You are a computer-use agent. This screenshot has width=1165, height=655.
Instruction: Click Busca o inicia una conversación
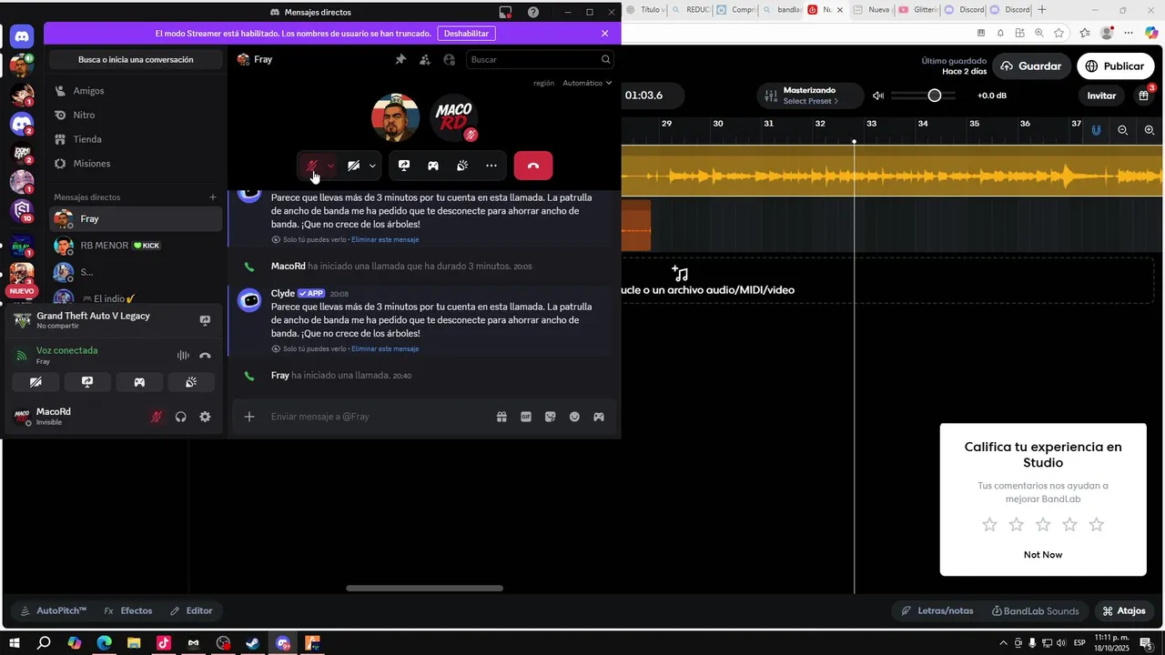[x=136, y=59]
